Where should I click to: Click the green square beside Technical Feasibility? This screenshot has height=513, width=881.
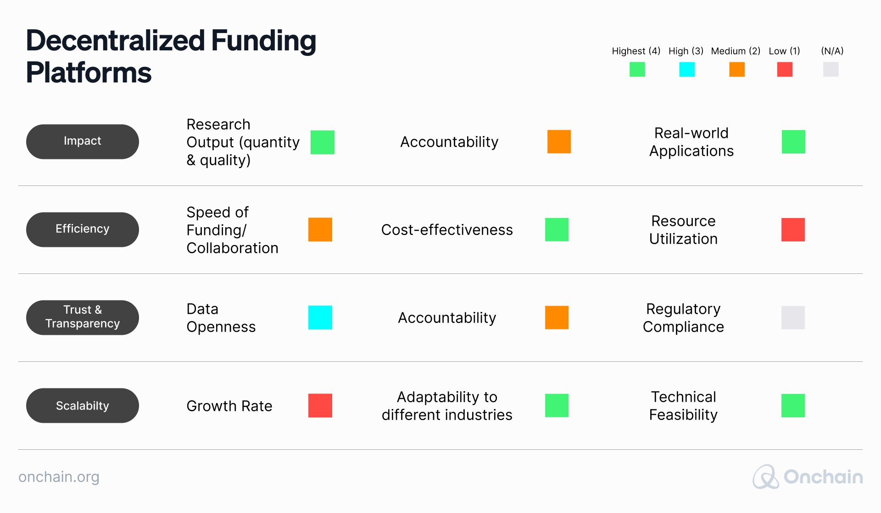click(x=793, y=405)
